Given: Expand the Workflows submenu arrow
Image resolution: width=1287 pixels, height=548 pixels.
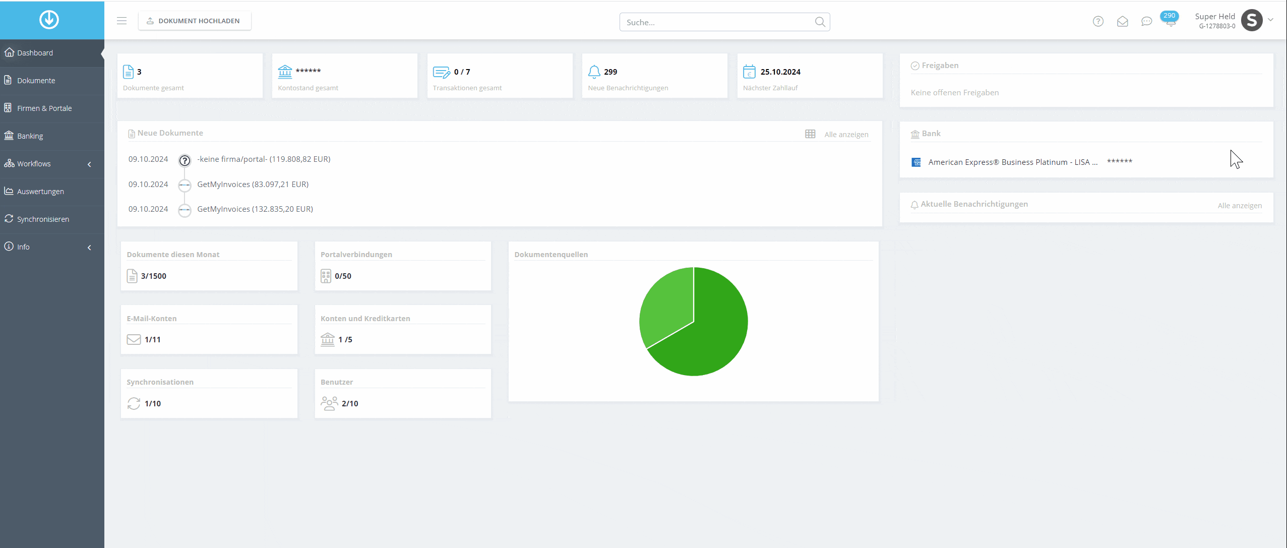Looking at the screenshot, I should [89, 164].
